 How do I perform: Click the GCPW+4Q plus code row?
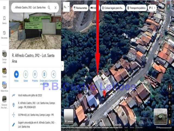(x=35, y=115)
